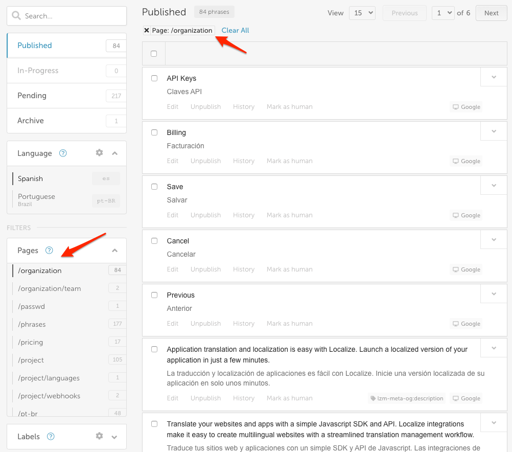Click the Previous page button
The image size is (512, 452).
click(x=405, y=13)
